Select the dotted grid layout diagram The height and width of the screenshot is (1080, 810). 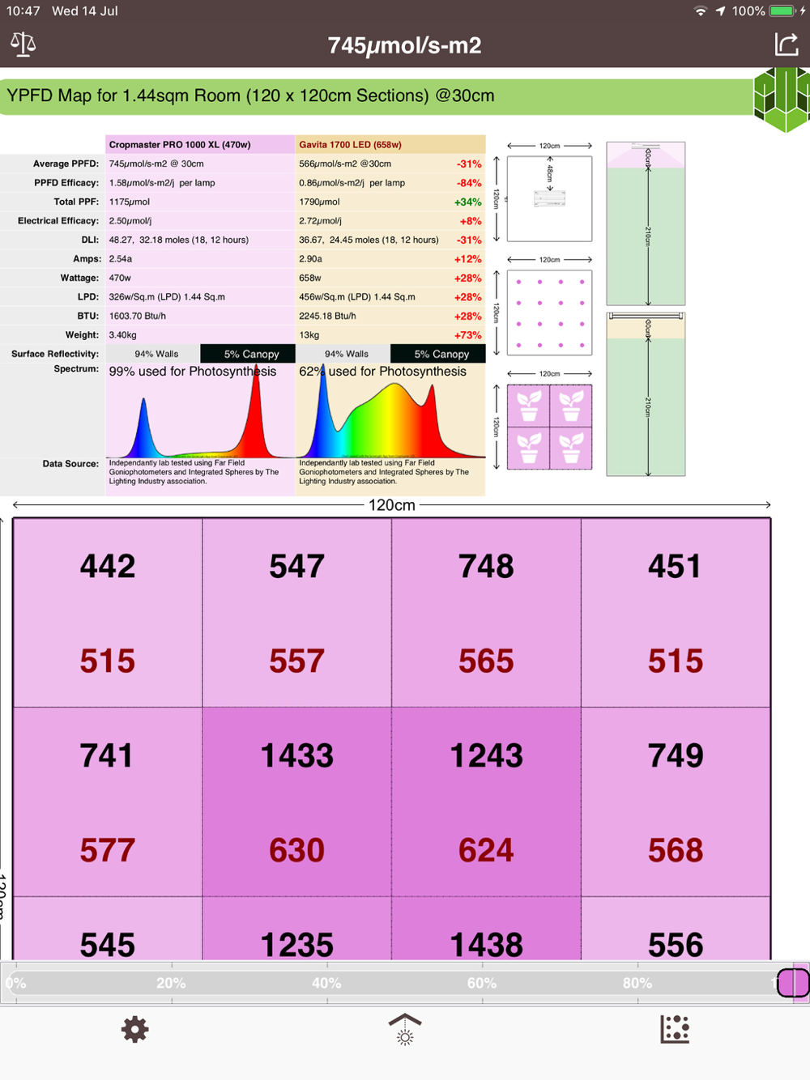pos(549,313)
